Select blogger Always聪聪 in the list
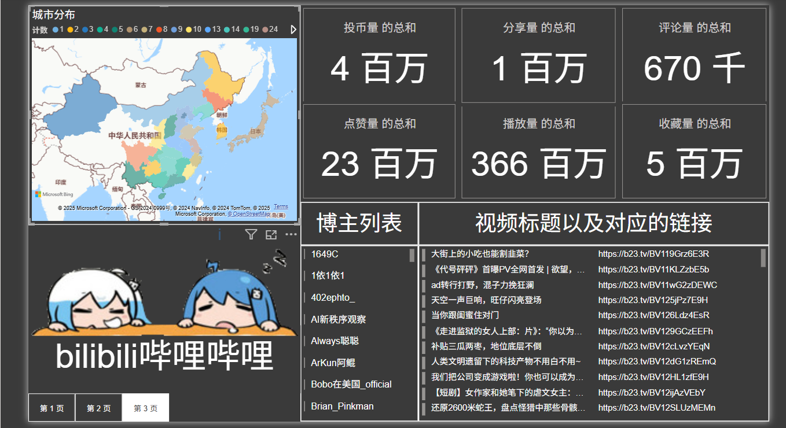Screen dimensions: 786x428 click(335, 341)
